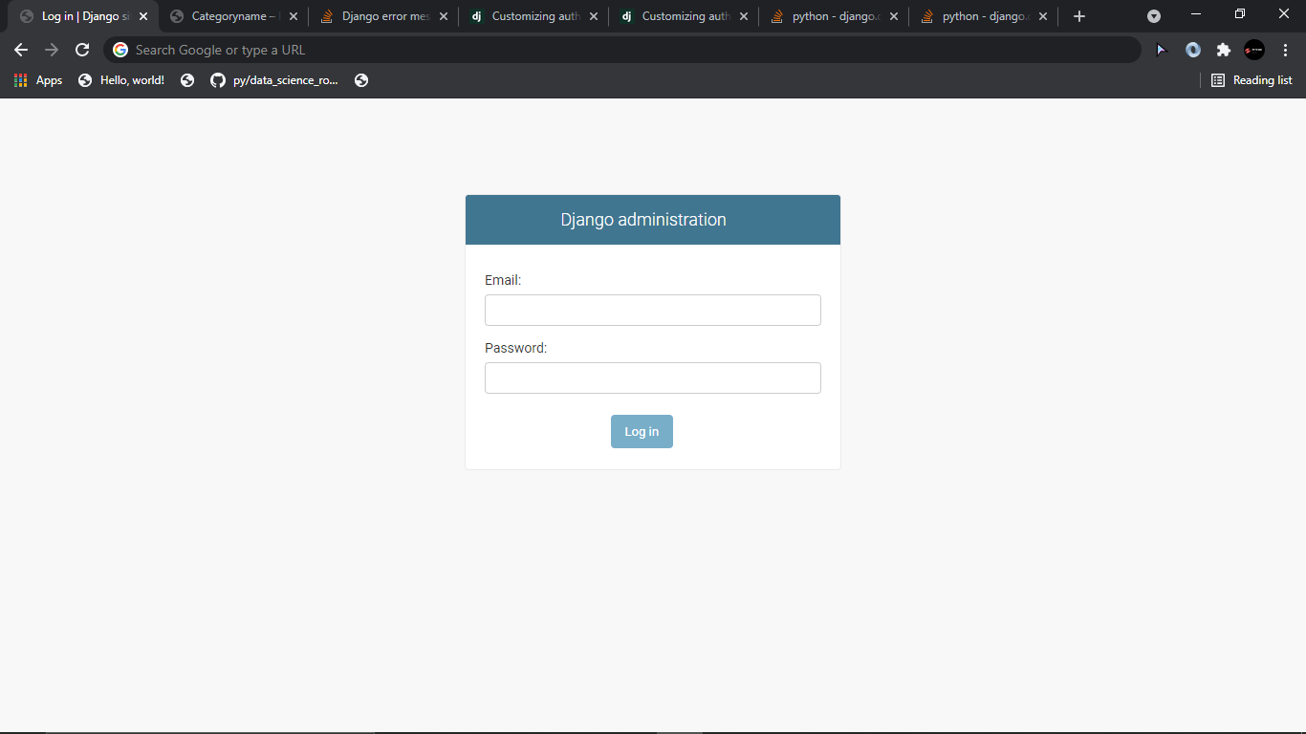The height and width of the screenshot is (734, 1306).
Task: Open the Apps bookmark shortcut
Action: [38, 80]
